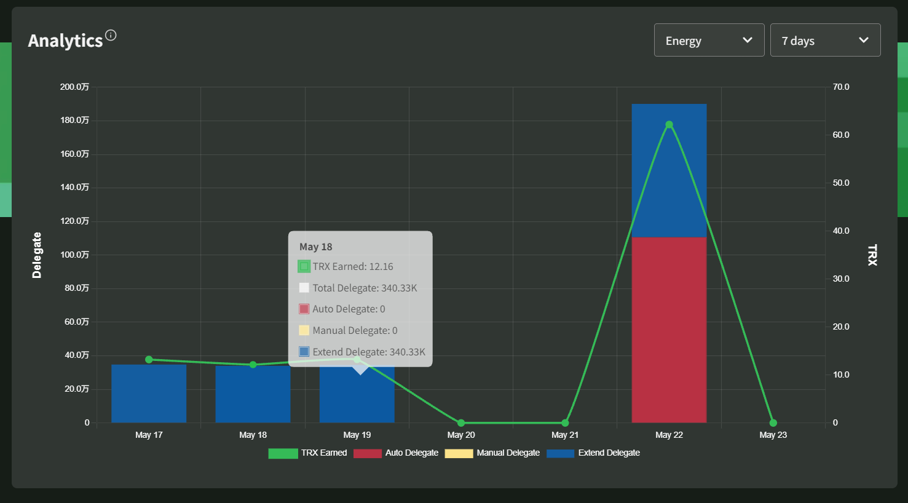Click the blue Extend Delegate legend swatch
The image size is (908, 503).
[x=561, y=453]
